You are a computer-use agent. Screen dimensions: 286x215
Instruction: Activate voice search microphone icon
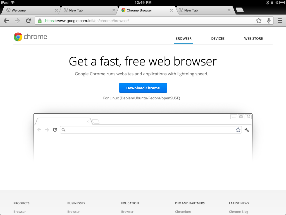[269, 21]
